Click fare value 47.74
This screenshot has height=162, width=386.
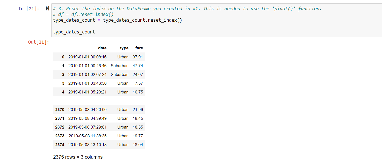(138, 66)
